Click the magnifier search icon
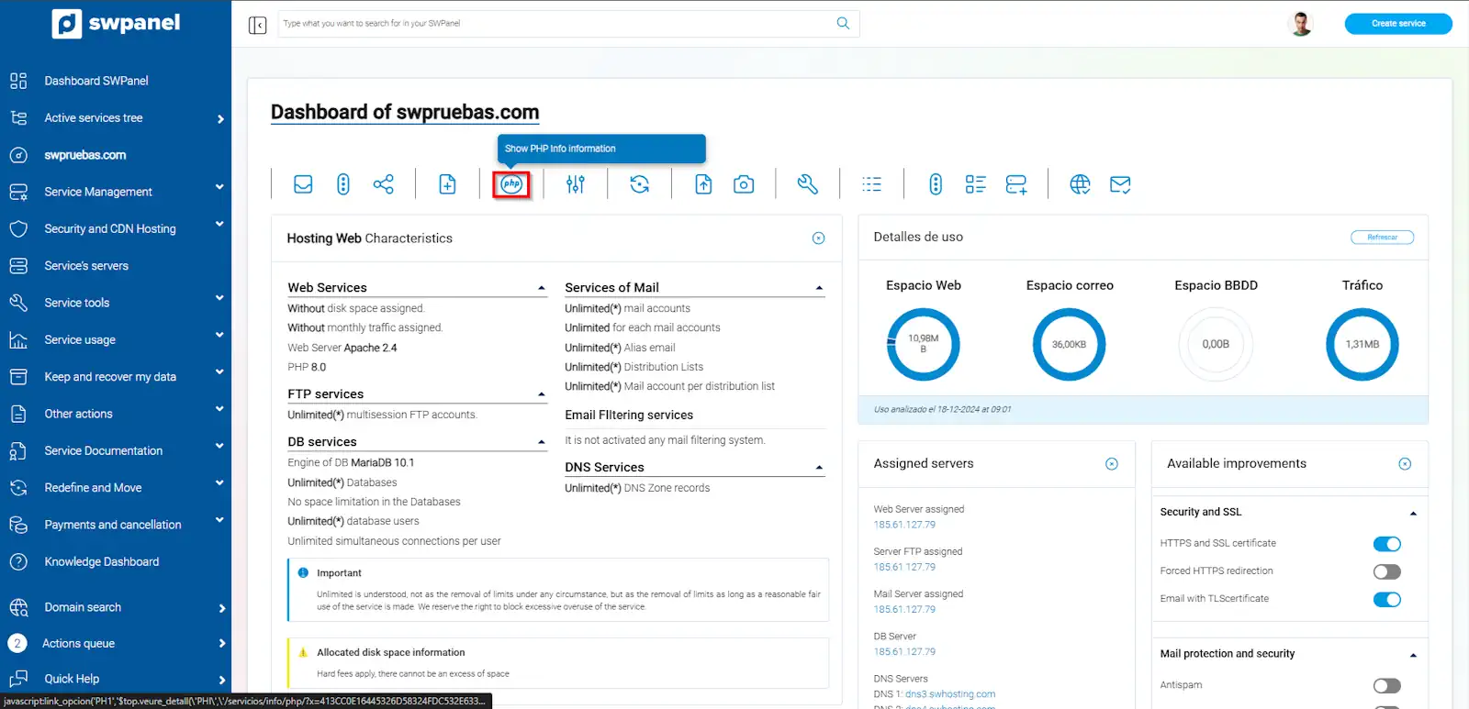 coord(843,24)
